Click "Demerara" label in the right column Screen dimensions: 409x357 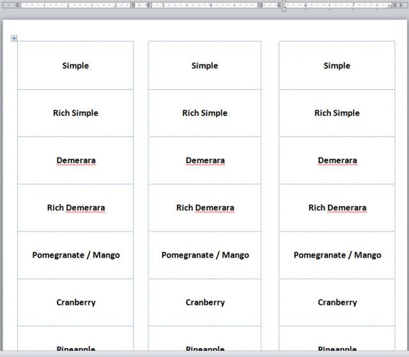(337, 160)
